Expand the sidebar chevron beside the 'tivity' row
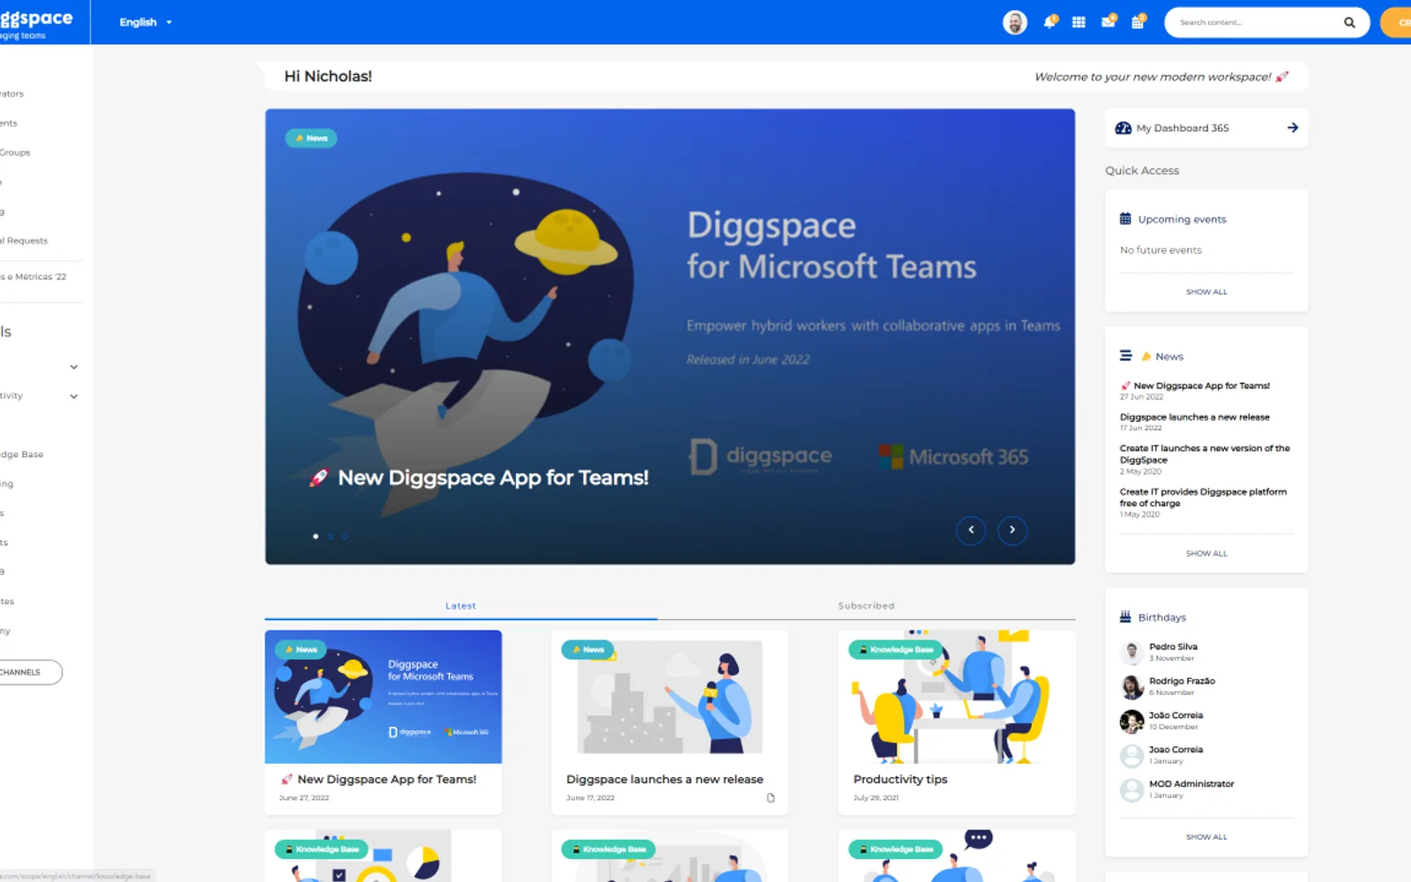The image size is (1411, 882). 74,397
